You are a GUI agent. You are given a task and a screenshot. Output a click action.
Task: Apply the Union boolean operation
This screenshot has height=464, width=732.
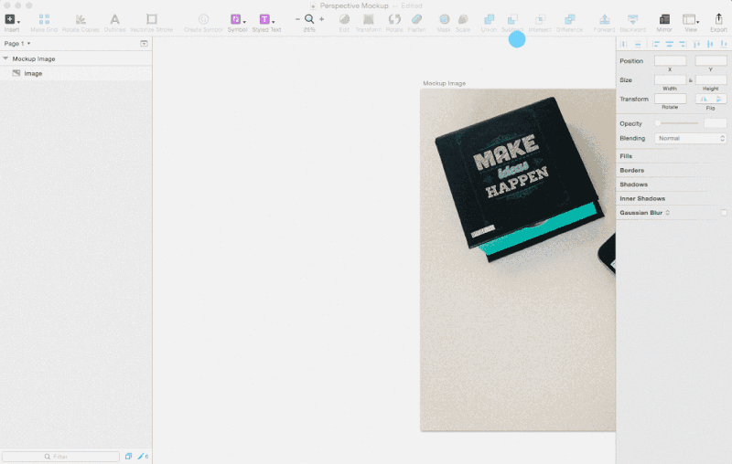pos(489,19)
